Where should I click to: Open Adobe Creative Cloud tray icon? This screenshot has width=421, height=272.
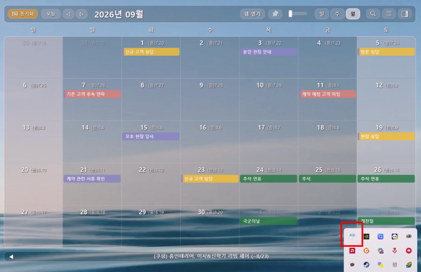pos(409,236)
